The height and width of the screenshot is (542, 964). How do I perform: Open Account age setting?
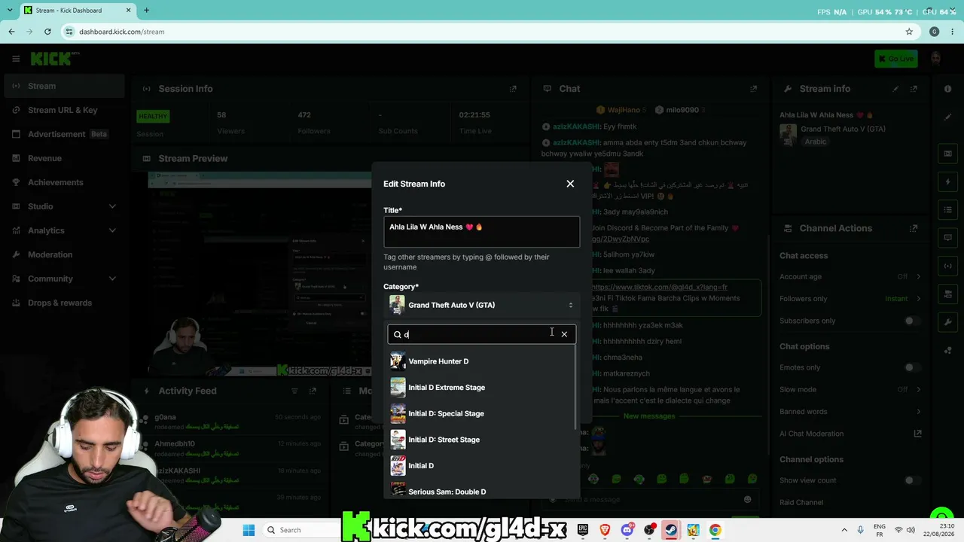click(x=850, y=276)
